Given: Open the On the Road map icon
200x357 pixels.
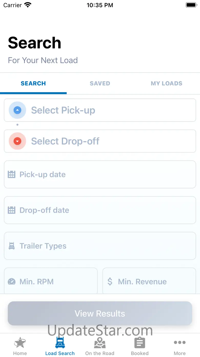Looking at the screenshot, I should point(100,343).
